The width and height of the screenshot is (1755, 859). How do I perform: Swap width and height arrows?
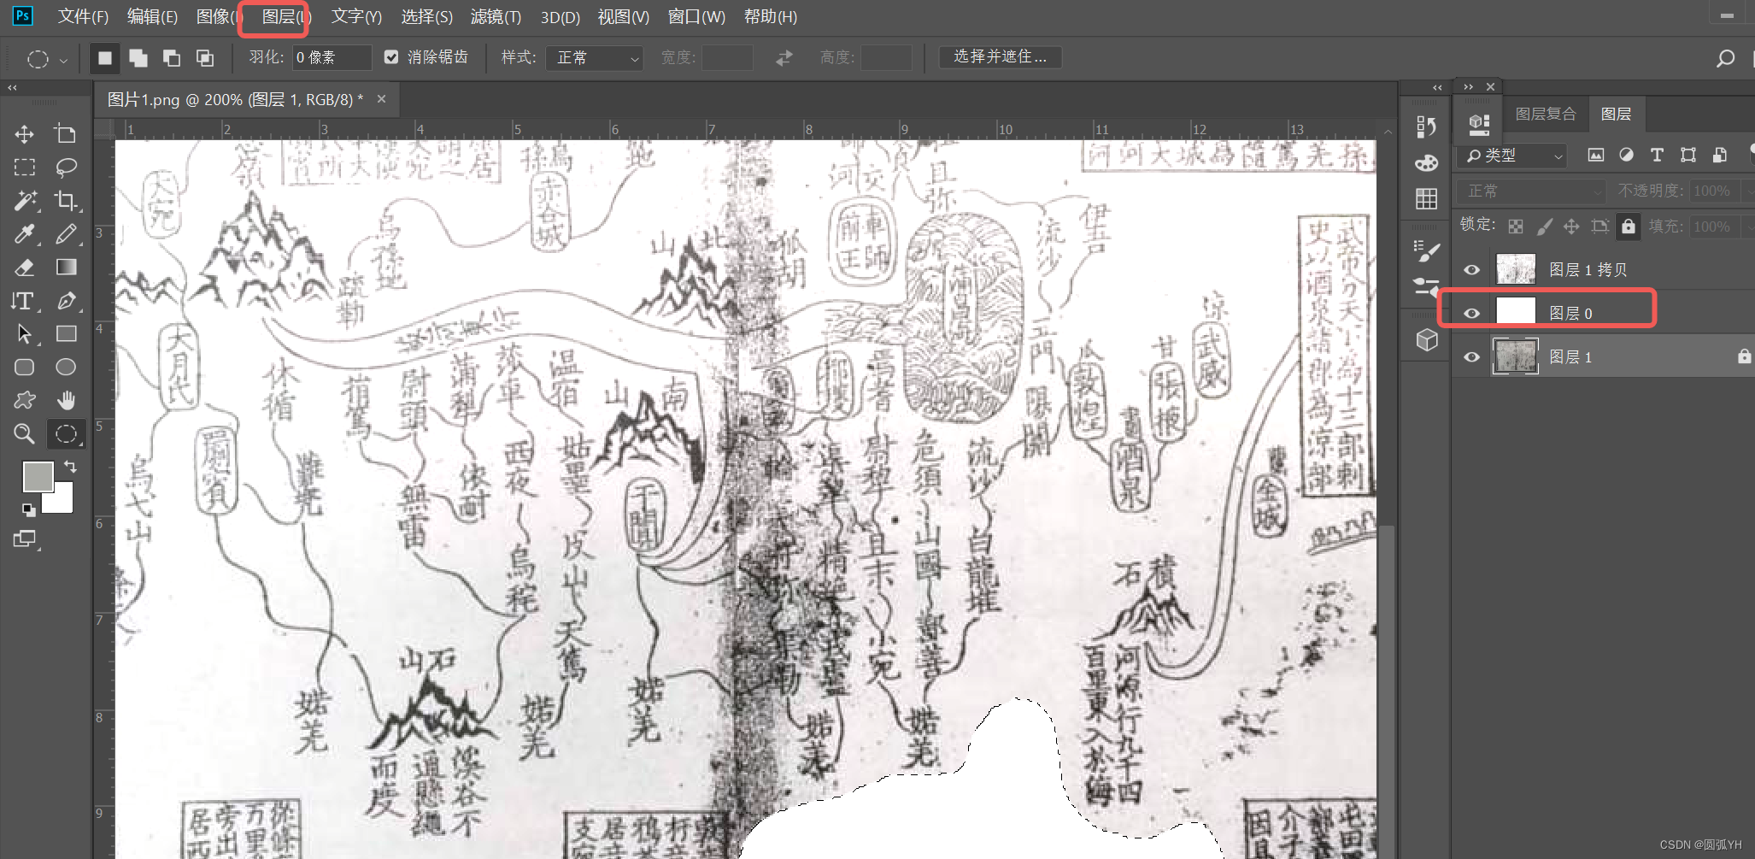[784, 58]
